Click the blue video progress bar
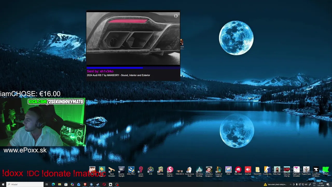The width and height of the screenshot is (332, 187). click(115, 68)
